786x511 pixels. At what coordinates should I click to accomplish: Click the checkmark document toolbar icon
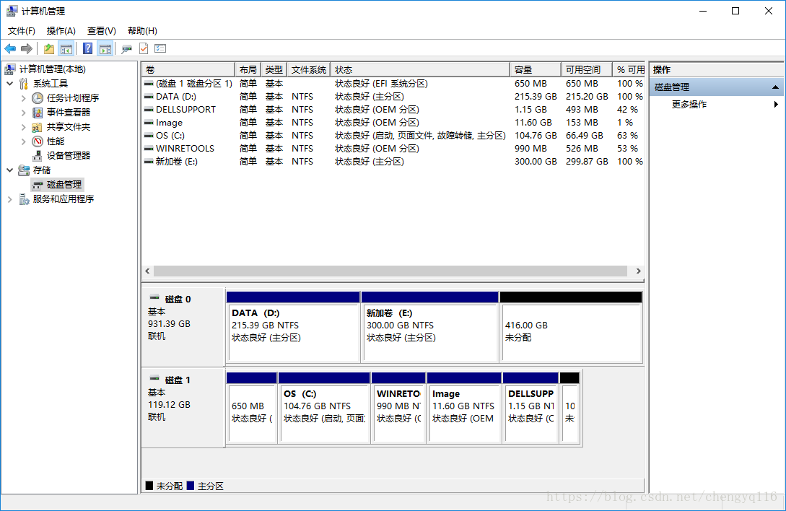click(x=144, y=48)
